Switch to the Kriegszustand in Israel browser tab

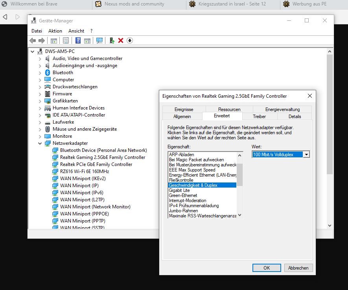(233, 4)
